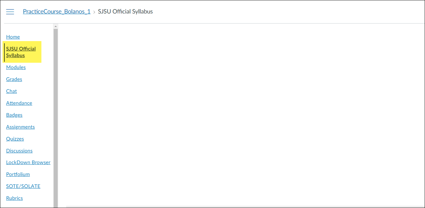Screen dimensions: 425x208
Task: Select the highlighted SJSU Official Syllabus menu item
Action: (x=21, y=52)
